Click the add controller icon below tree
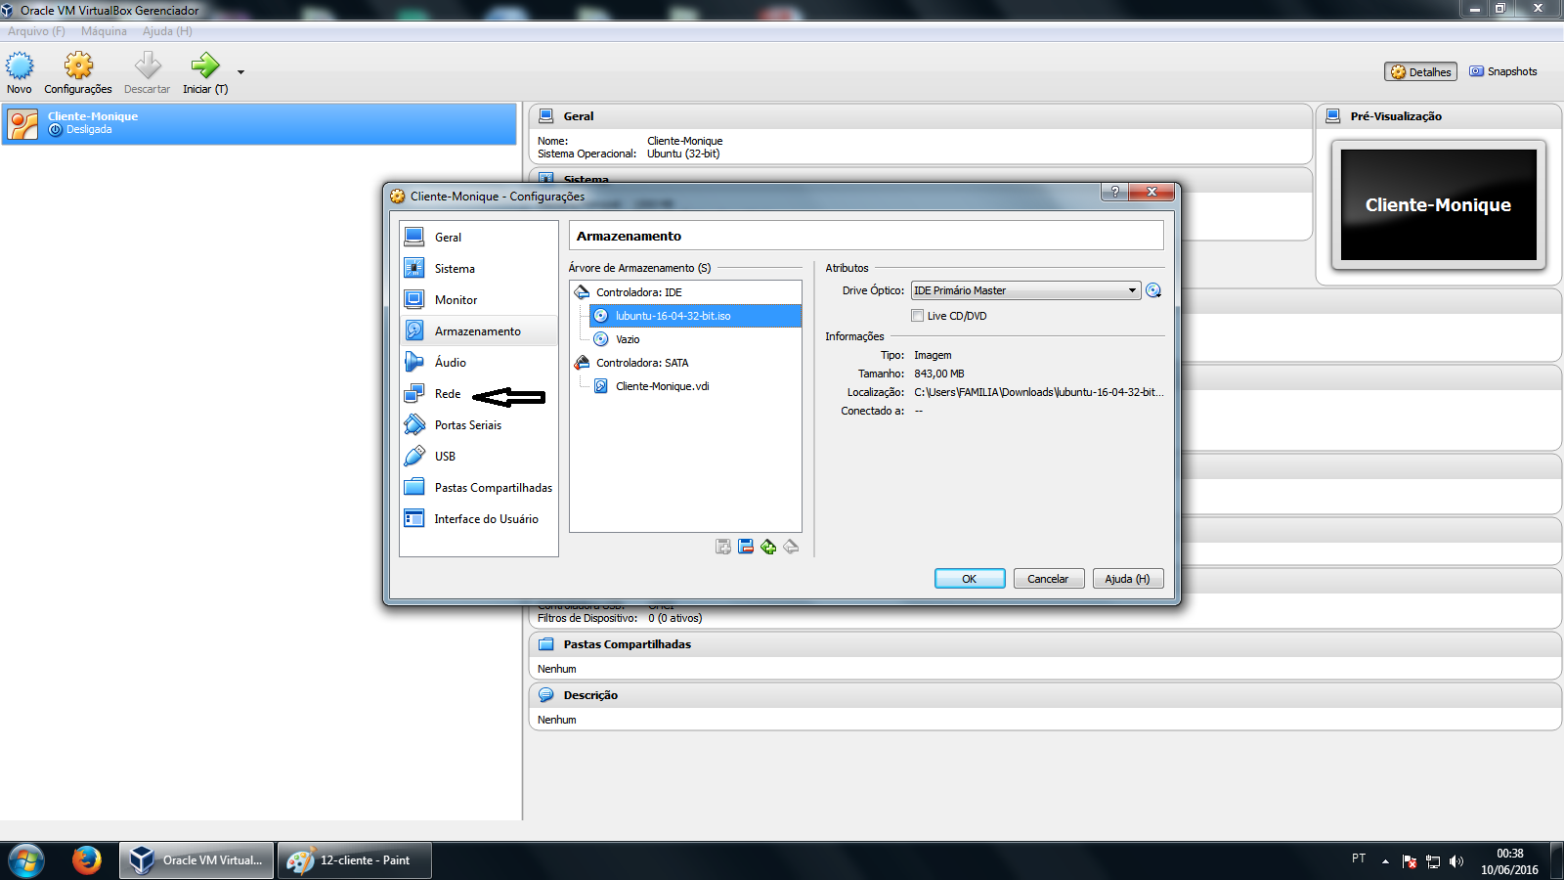The height and width of the screenshot is (880, 1564). click(x=723, y=547)
